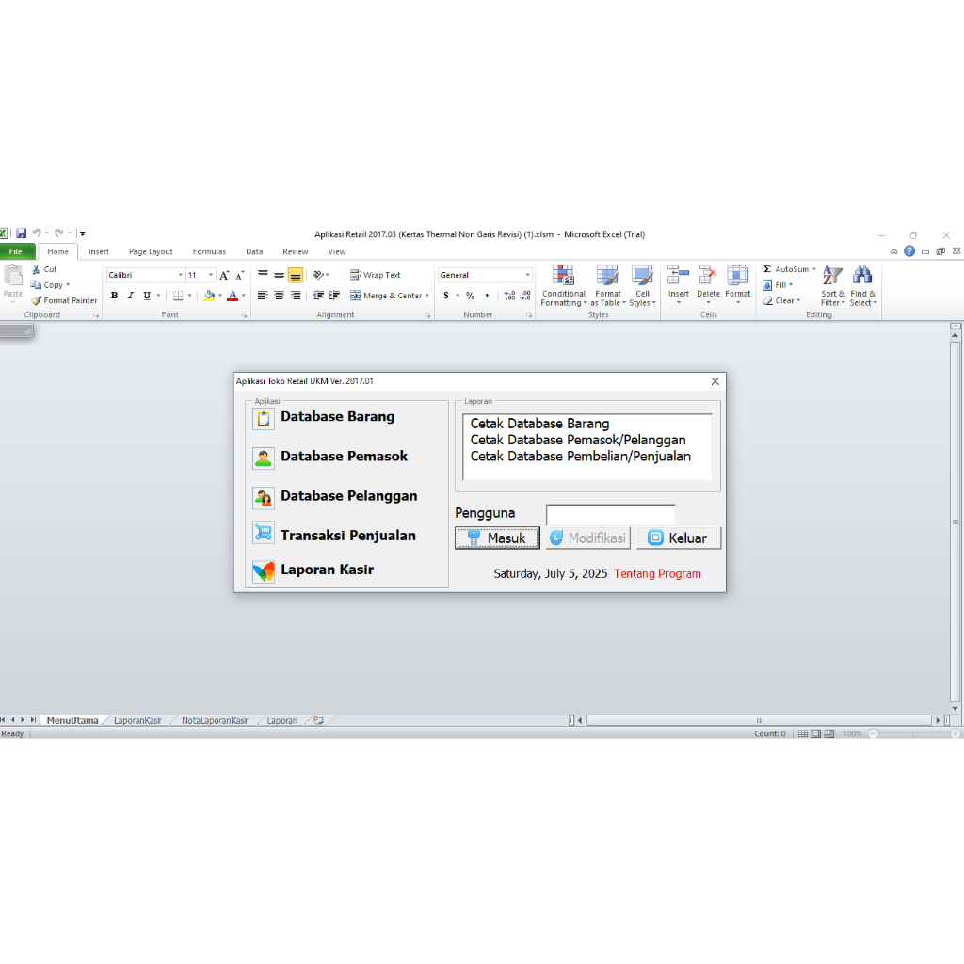Toggle bold formatting
Image resolution: width=964 pixels, height=964 pixels.
[x=114, y=295]
